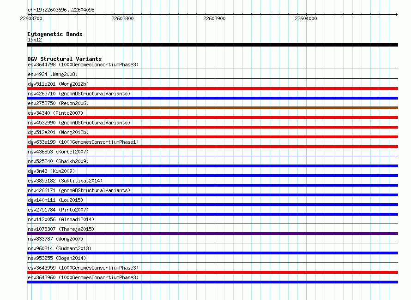The image size is (411, 300).
Task: Click nsv833787 (Wong2007) label
Action: click(55, 239)
